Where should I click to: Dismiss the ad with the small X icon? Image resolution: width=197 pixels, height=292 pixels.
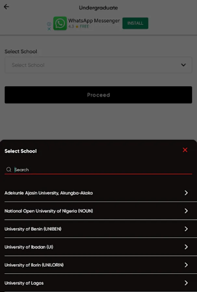point(49,29)
